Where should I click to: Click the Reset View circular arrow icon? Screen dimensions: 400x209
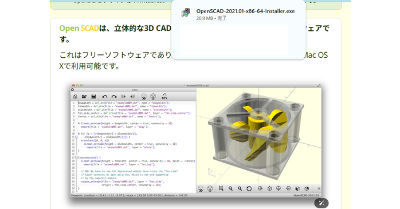[x=249, y=188]
